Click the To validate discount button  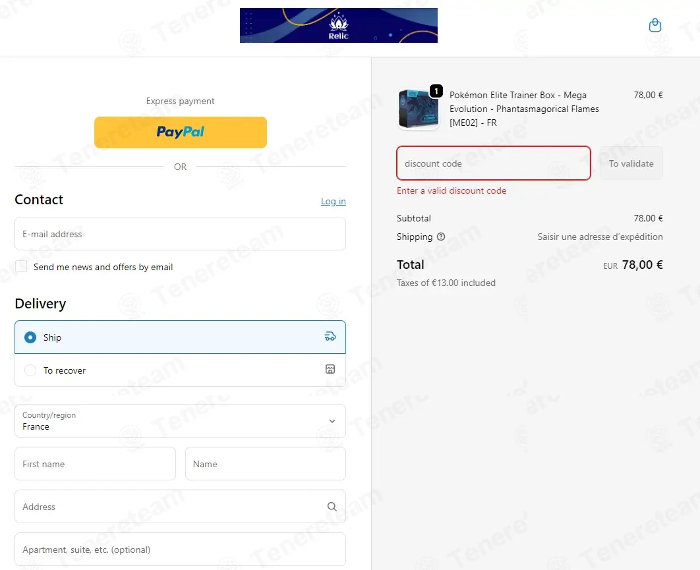[631, 163]
